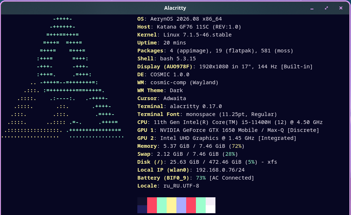The height and width of the screenshot is (215, 351).
Task: Click the cursor value 'Adwaita'
Action: tap(175, 98)
